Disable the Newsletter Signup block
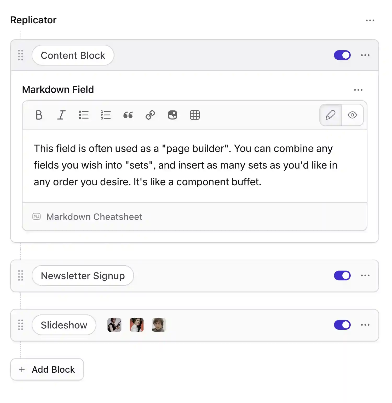This screenshot has width=392, height=403. coord(342,276)
